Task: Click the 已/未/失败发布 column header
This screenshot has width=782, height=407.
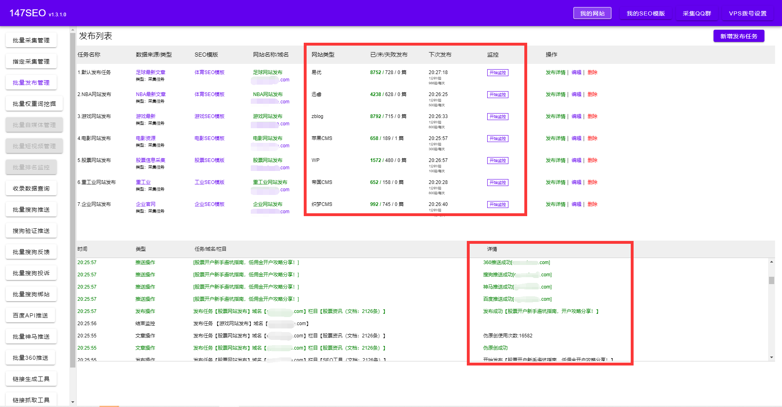Action: 389,55
